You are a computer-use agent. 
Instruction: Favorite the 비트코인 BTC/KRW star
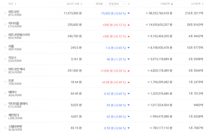point(5,13)
